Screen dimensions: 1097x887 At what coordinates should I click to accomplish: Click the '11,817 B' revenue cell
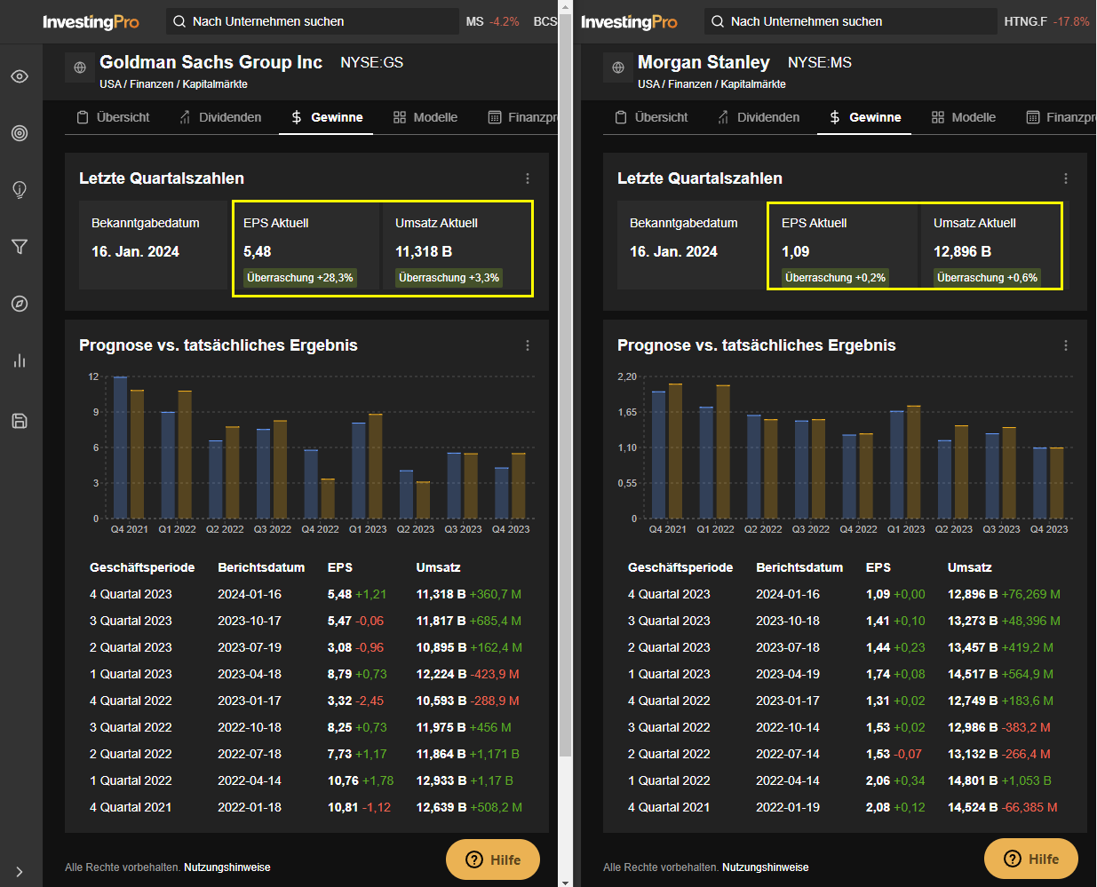(441, 621)
